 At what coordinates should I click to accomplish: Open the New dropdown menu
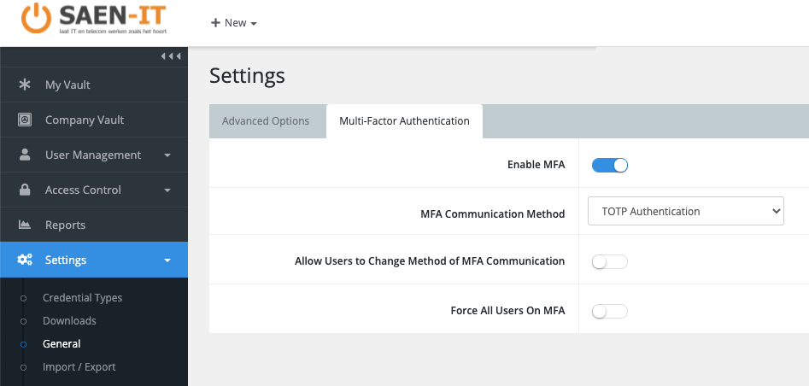tap(234, 23)
